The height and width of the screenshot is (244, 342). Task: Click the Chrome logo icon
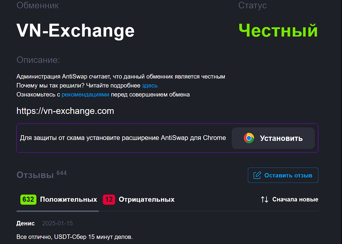point(249,138)
